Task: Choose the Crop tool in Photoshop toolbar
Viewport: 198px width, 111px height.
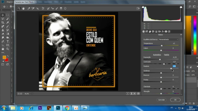Action: coord(3,23)
